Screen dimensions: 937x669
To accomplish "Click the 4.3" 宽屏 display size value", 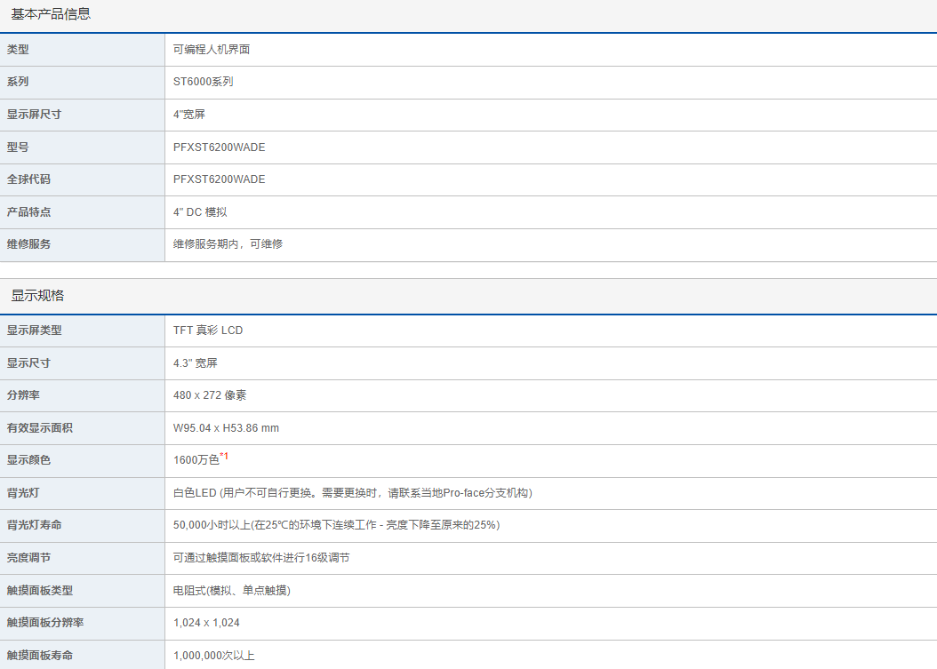I will (x=196, y=363).
